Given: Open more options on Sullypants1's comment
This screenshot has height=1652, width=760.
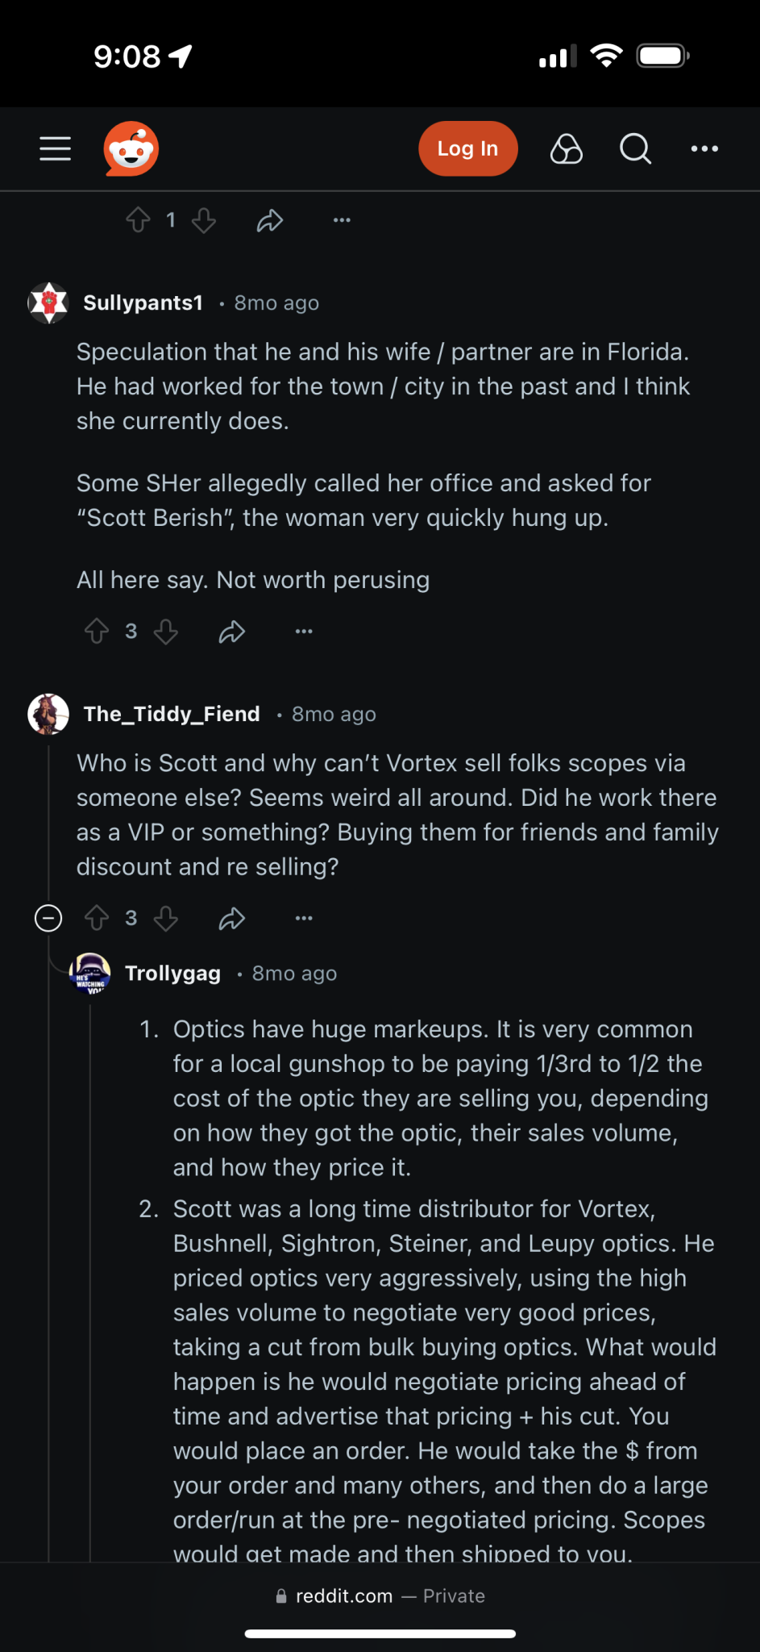Looking at the screenshot, I should tap(304, 631).
